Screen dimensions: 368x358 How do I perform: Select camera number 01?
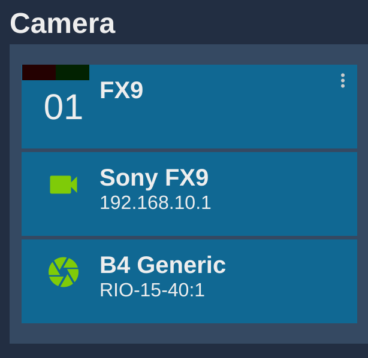coord(63,107)
